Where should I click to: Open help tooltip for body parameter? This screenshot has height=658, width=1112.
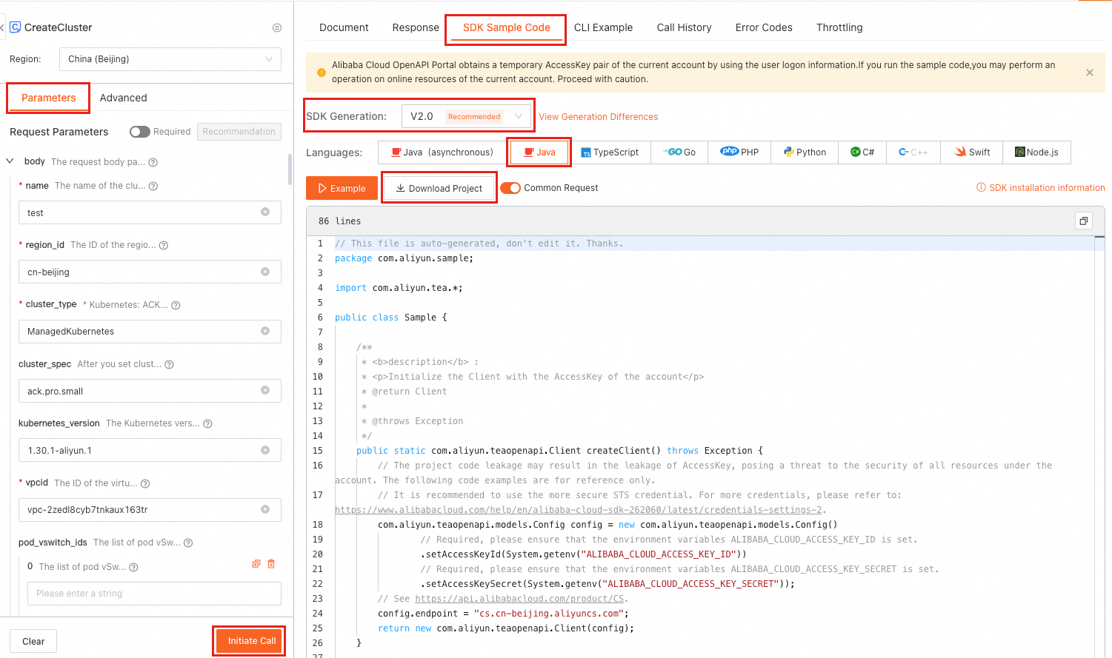click(153, 162)
